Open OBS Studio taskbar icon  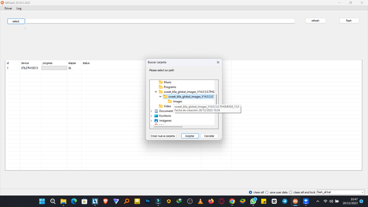coord(190,201)
